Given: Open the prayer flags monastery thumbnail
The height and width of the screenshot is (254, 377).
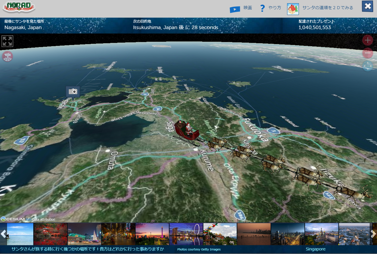Looking at the screenshot, I should coord(220,234).
